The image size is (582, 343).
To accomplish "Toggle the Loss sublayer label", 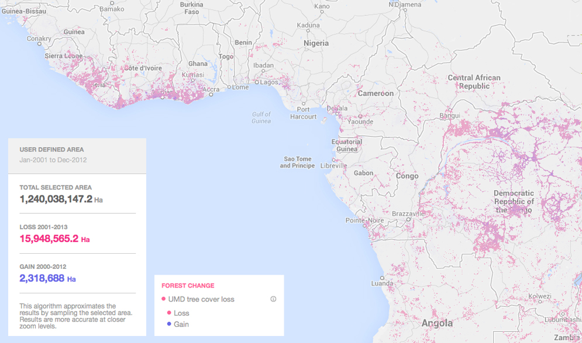I will point(181,313).
